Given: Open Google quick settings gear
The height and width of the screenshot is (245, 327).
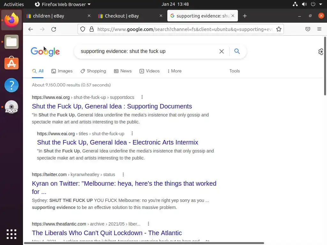Looking at the screenshot, I should click(321, 52).
